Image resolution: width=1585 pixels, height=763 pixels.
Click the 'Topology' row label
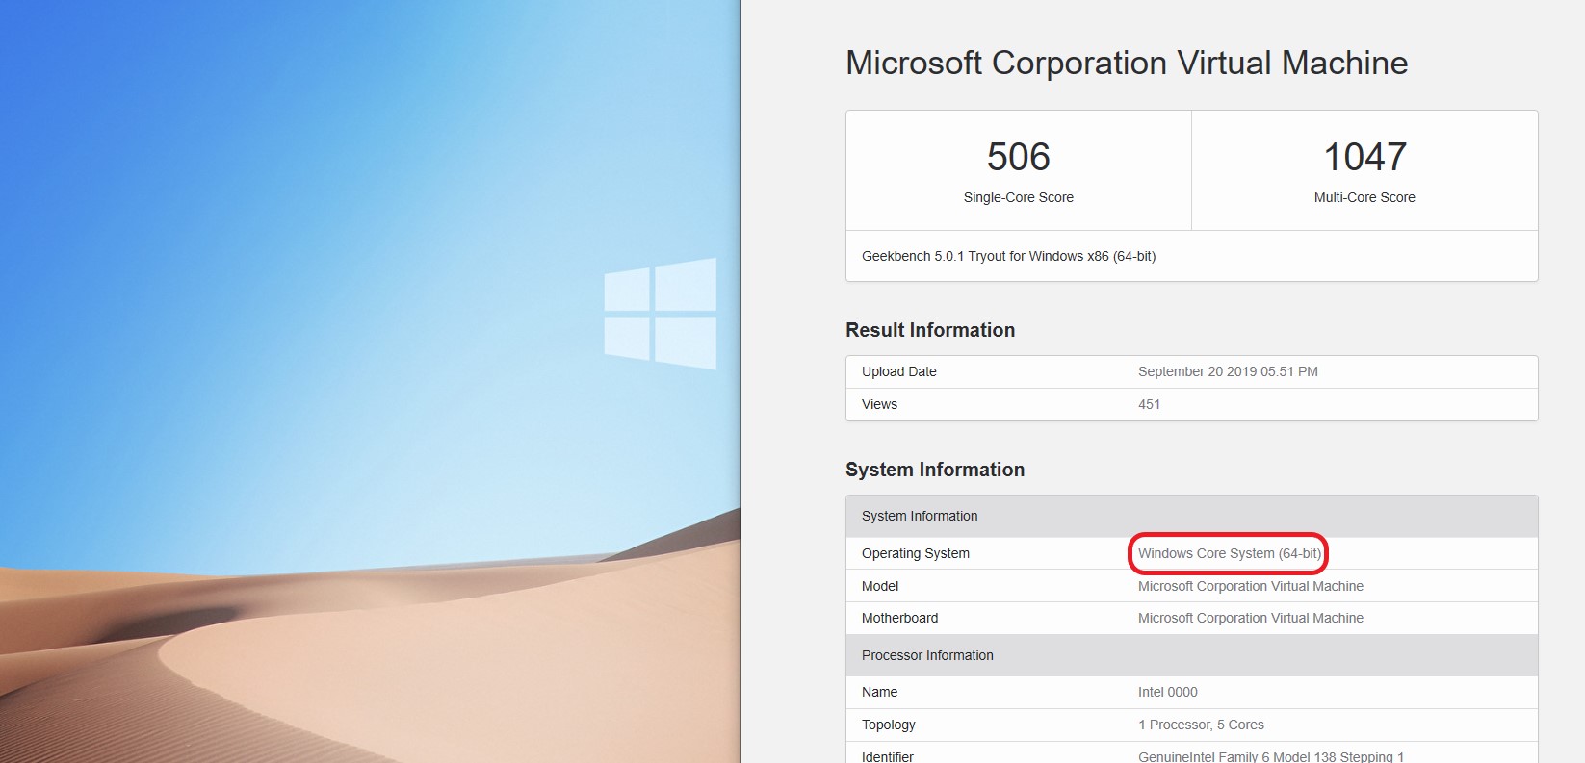pos(888,725)
